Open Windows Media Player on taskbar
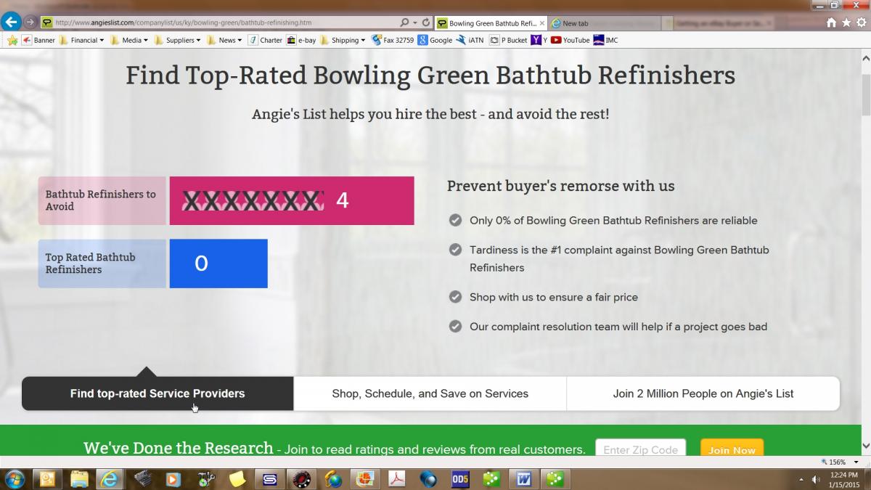 click(x=173, y=479)
